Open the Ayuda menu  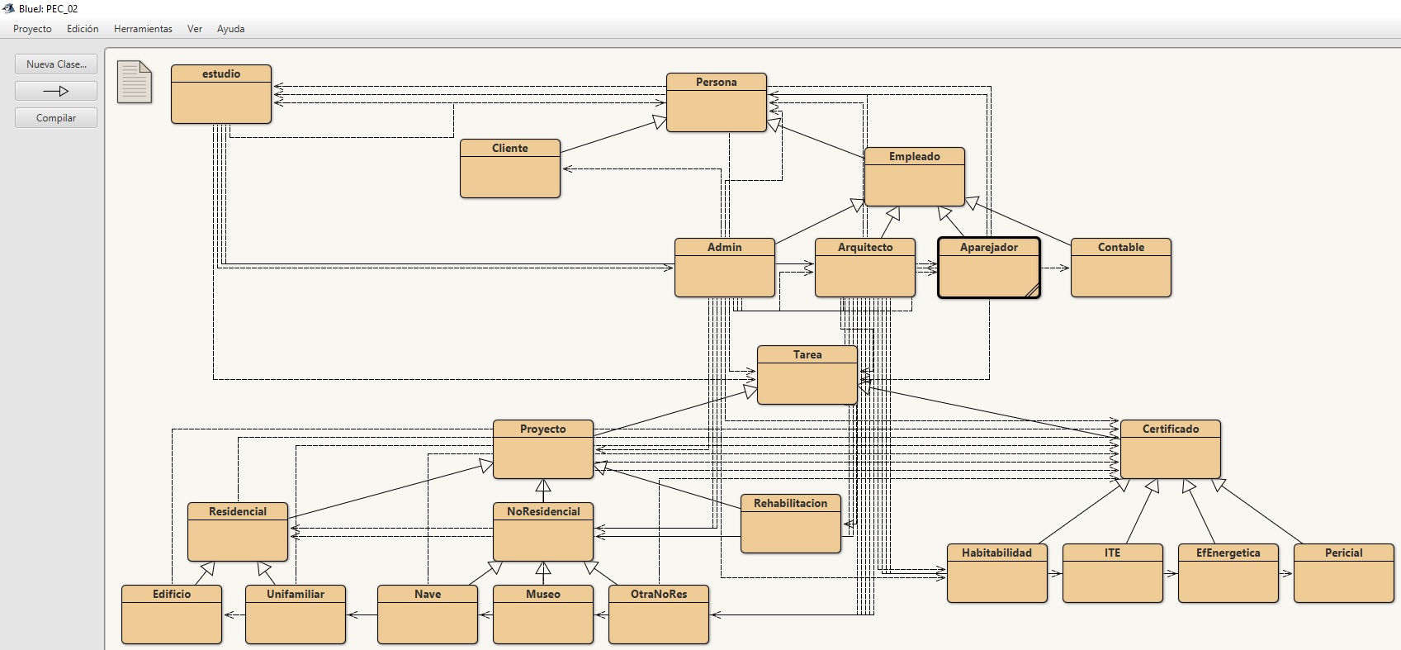(x=230, y=29)
